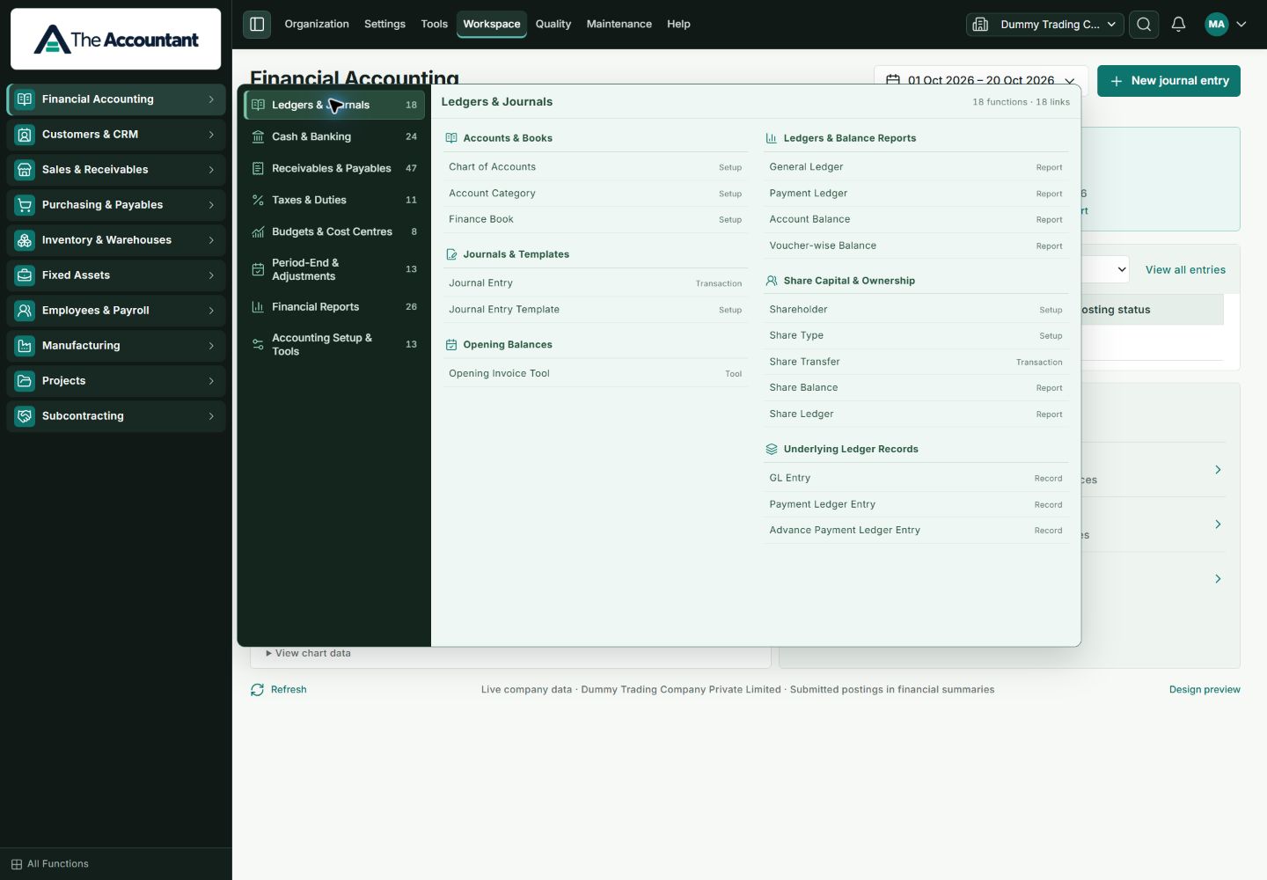Click the Taxes & Duties percent icon
Image resolution: width=1267 pixels, height=880 pixels.
point(258,200)
